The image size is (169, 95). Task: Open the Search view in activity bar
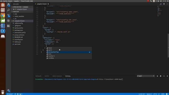coord(8,10)
